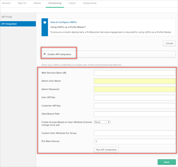This screenshot has width=178, height=167.
Task: Click the Test API Credentials button
Action: pyautogui.click(x=106, y=150)
